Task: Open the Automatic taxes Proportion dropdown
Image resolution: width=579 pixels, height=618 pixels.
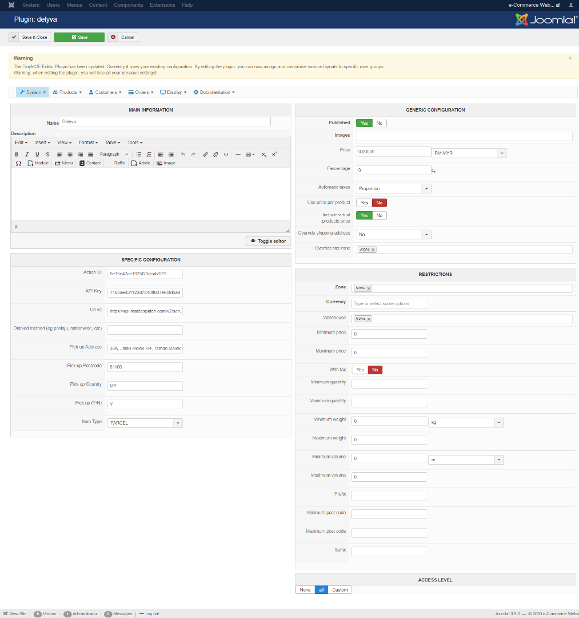Action: [394, 189]
